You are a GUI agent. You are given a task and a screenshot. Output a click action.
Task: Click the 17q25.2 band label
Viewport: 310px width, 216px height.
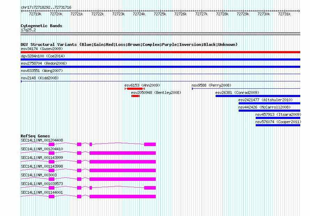pyautogui.click(x=28, y=30)
